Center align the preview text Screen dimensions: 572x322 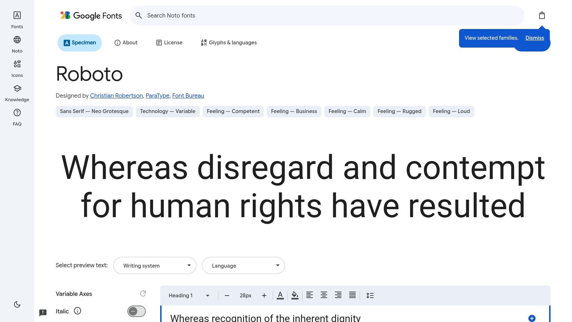click(x=324, y=295)
